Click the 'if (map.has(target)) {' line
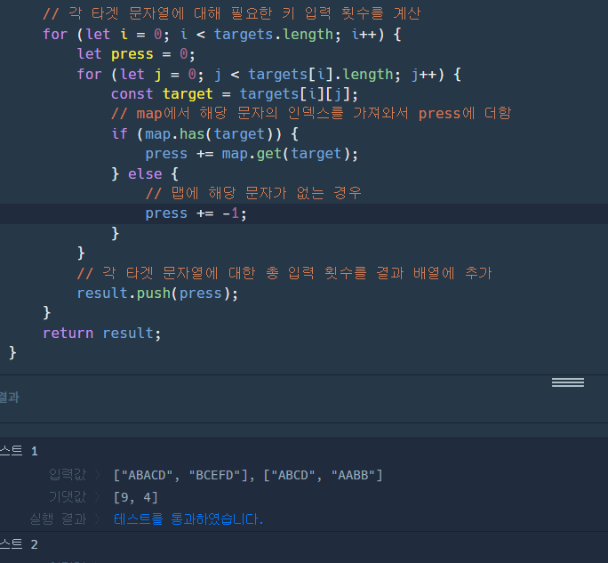This screenshot has height=563, width=608. (204, 134)
